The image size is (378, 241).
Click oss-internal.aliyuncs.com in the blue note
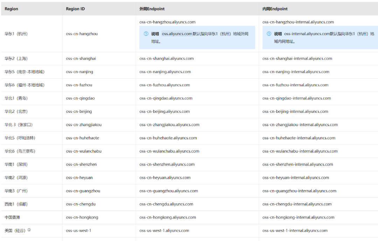tap(307, 34)
